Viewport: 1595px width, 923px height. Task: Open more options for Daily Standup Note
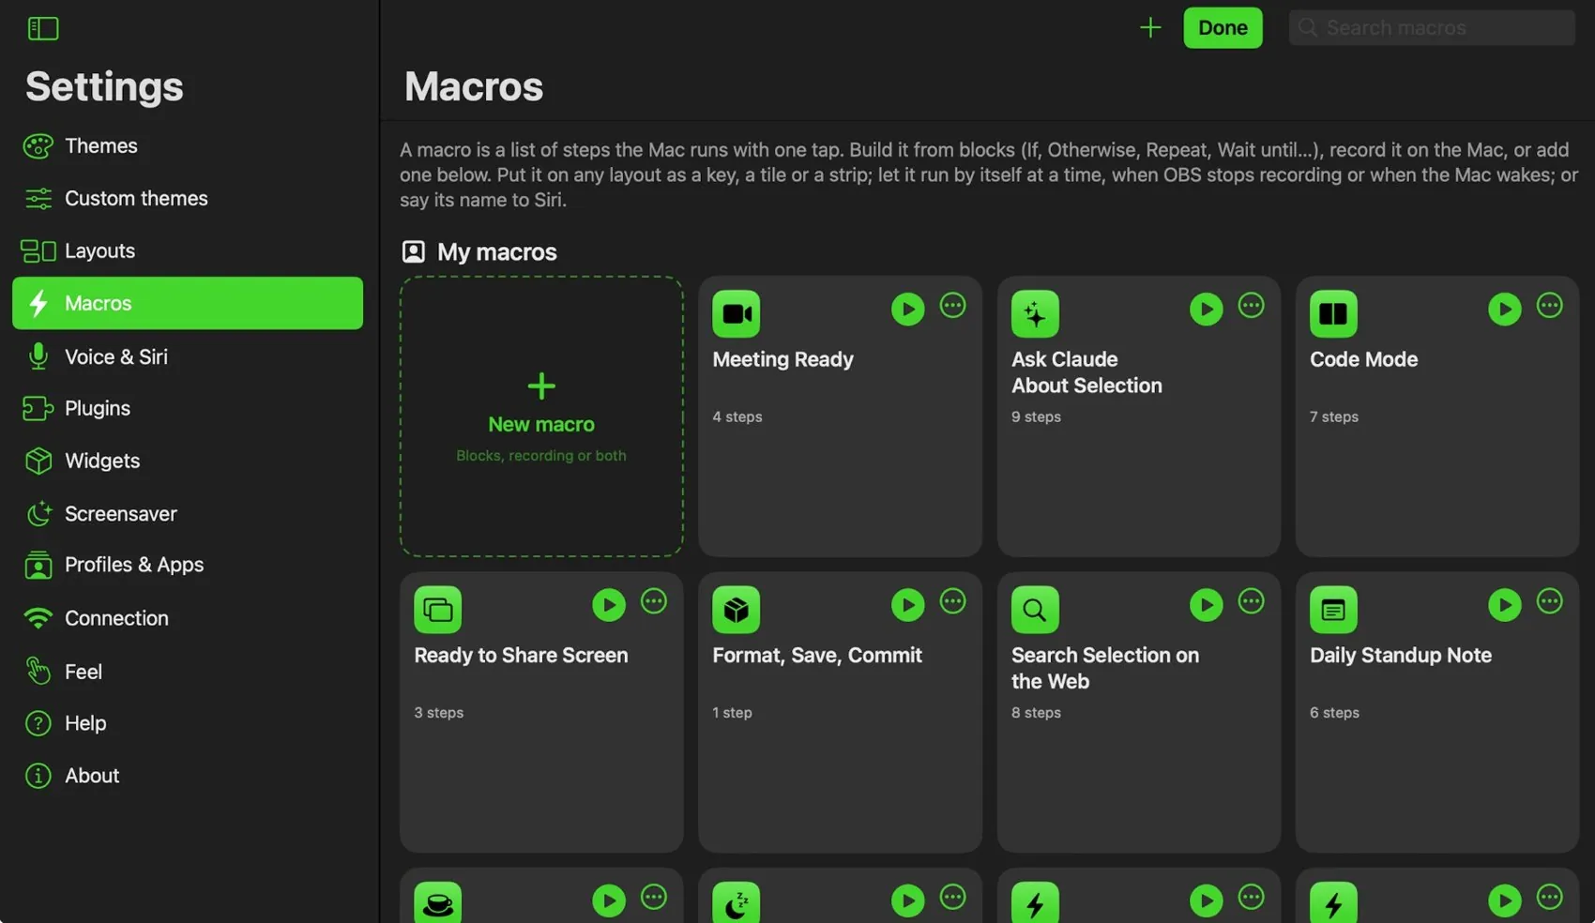(1549, 601)
